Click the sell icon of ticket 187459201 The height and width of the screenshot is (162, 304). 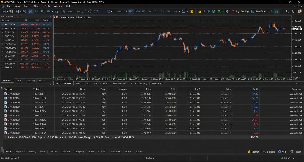pyautogui.click(x=6, y=115)
